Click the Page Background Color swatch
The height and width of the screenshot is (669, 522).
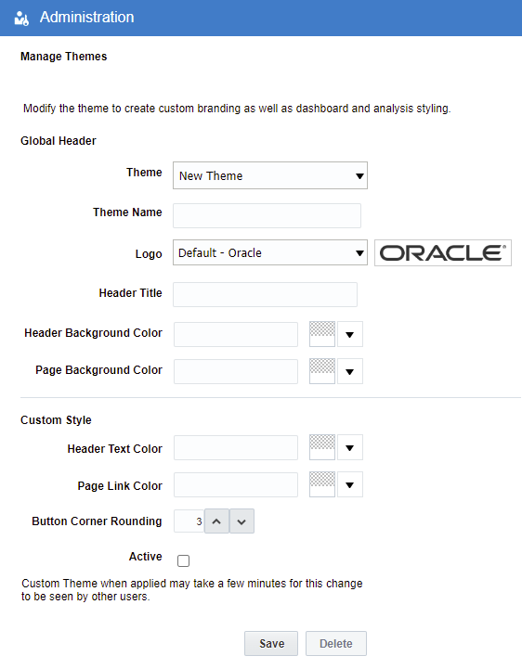[322, 371]
